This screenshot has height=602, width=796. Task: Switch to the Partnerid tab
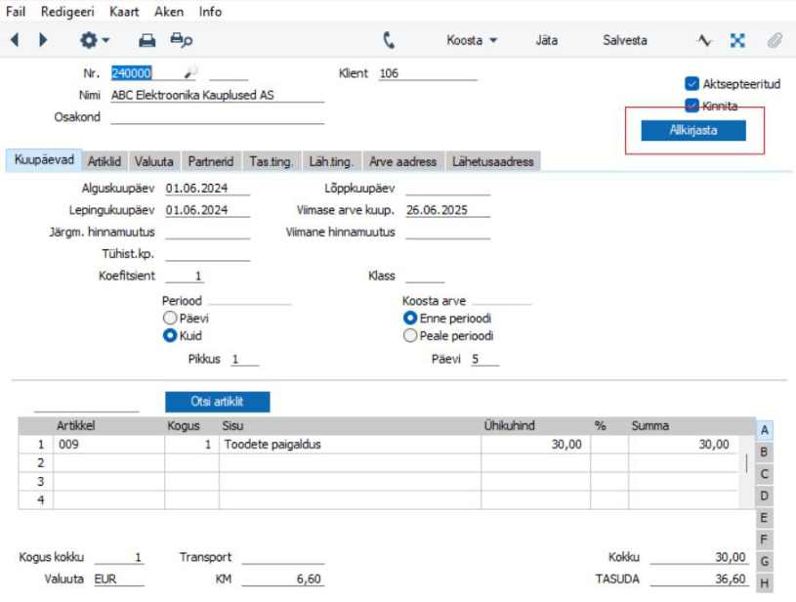(x=211, y=161)
